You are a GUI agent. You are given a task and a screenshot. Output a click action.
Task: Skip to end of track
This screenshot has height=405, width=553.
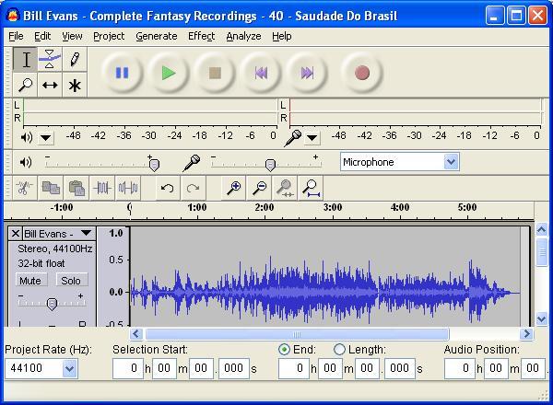click(307, 74)
